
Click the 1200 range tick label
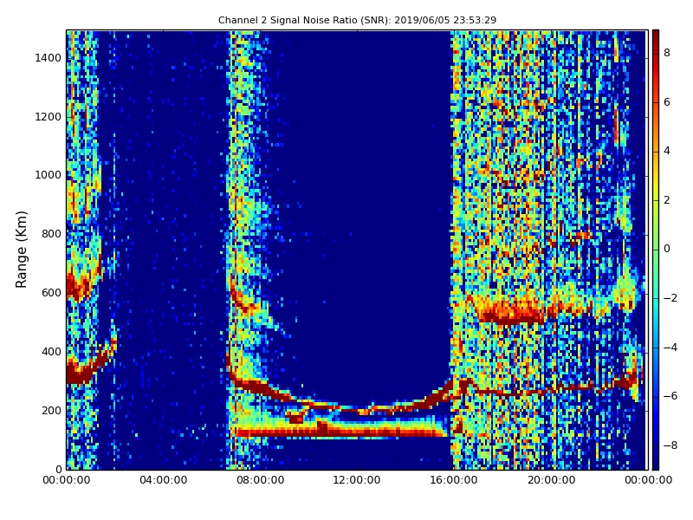tap(49, 117)
